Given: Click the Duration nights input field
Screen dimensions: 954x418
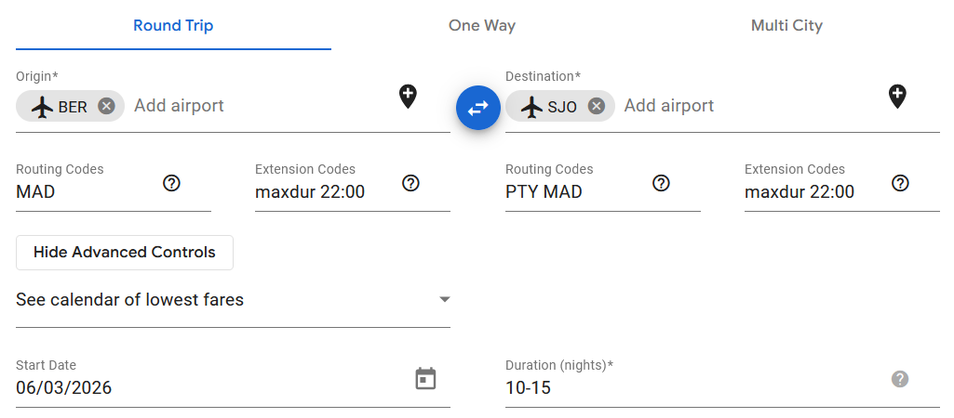Looking at the screenshot, I should (x=689, y=387).
